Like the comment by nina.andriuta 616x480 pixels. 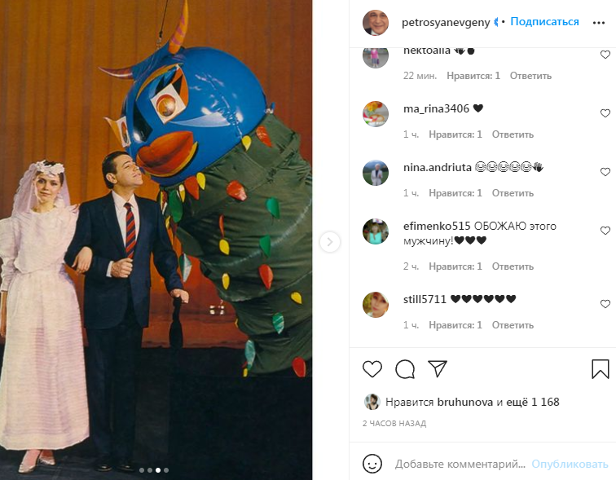605,173
